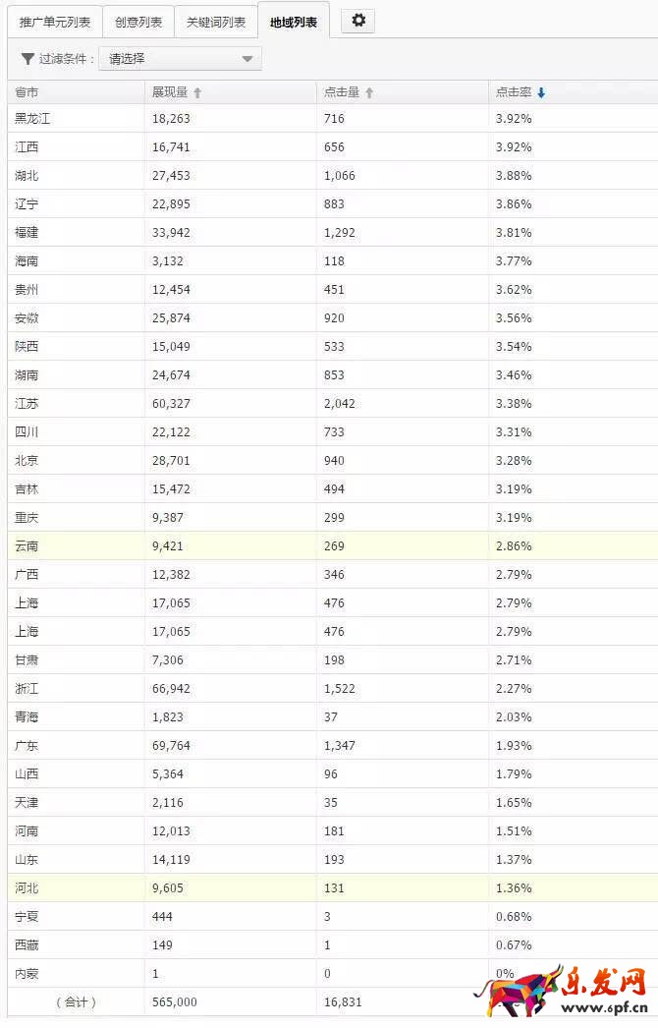Viewport: 658px width, 1028px height.
Task: Click the blue 点击率 sort arrow
Action: [541, 93]
